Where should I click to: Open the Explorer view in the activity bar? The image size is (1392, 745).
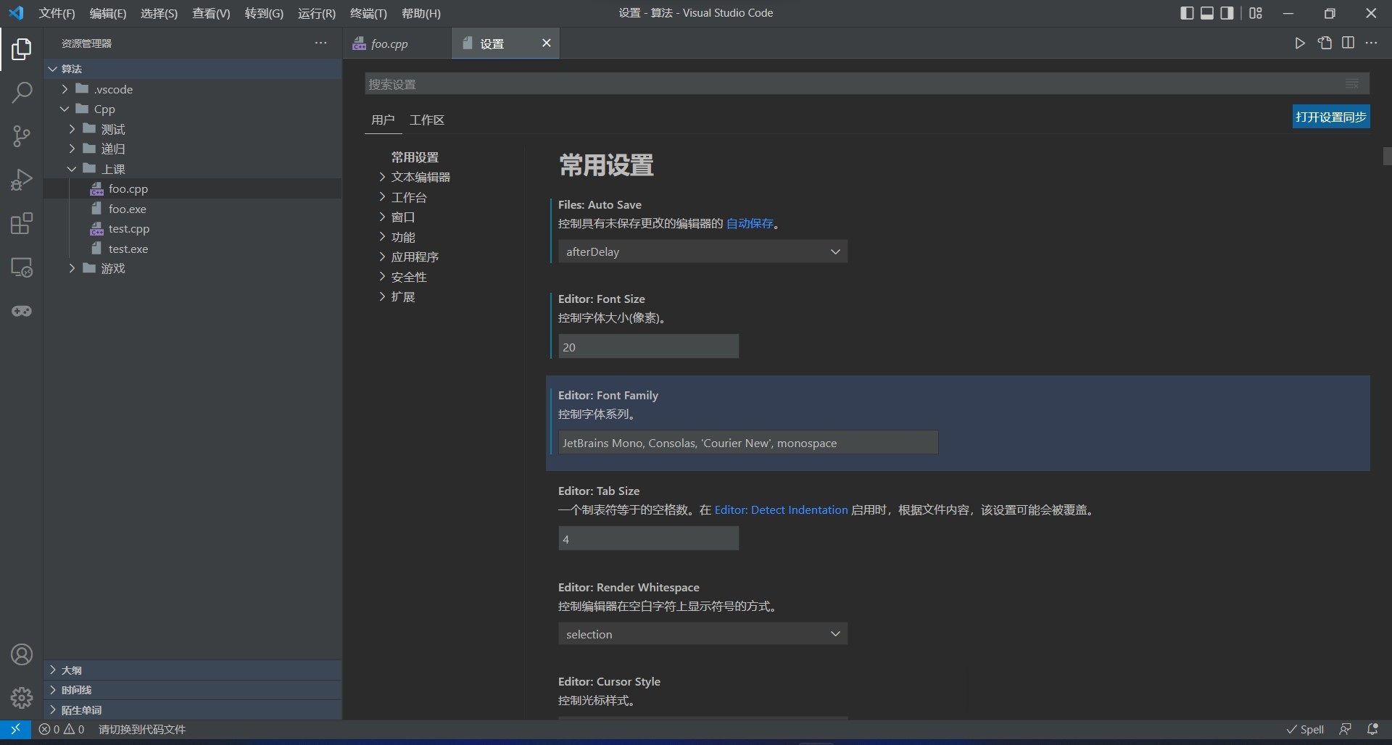(x=21, y=49)
